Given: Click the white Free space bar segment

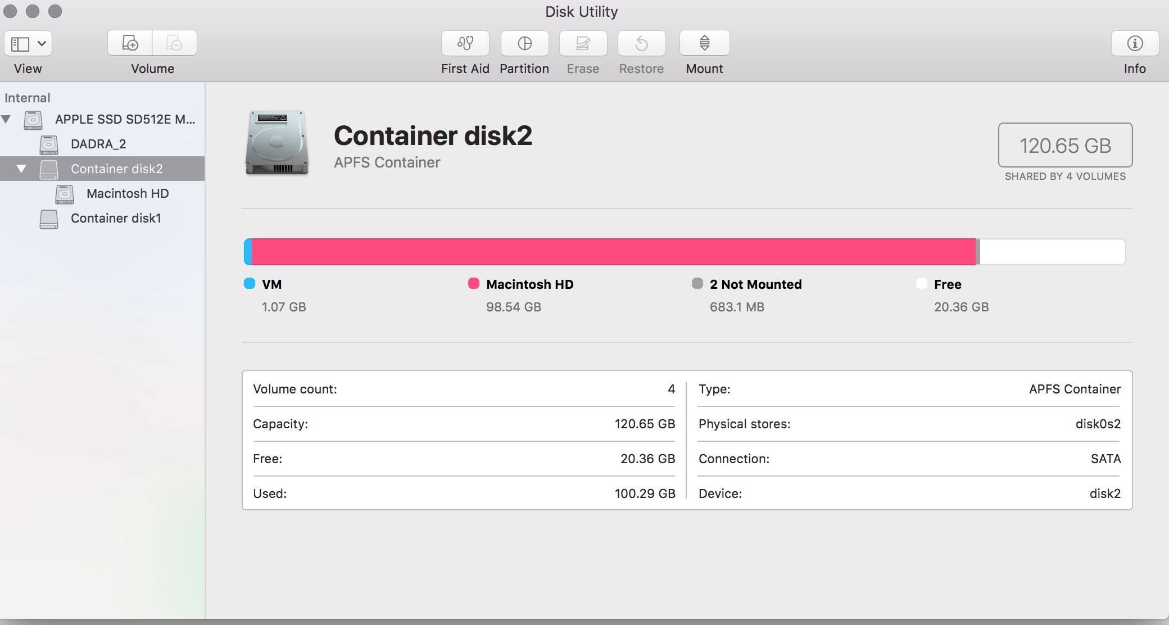Looking at the screenshot, I should (x=1053, y=252).
